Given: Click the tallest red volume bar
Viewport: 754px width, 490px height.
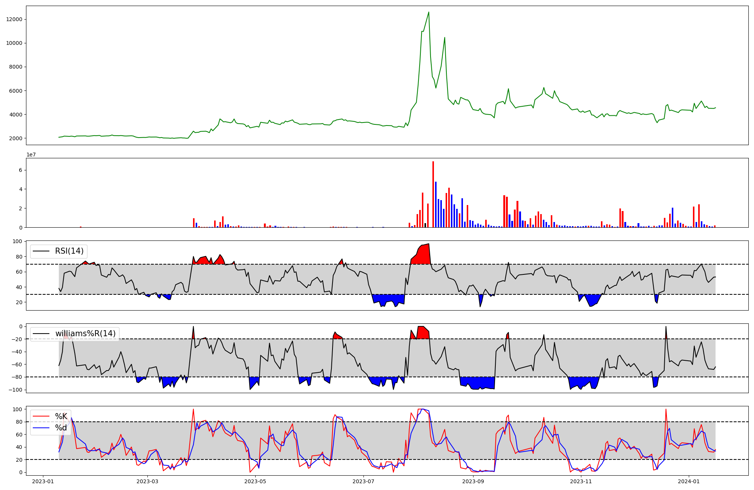Looking at the screenshot, I should (x=433, y=194).
